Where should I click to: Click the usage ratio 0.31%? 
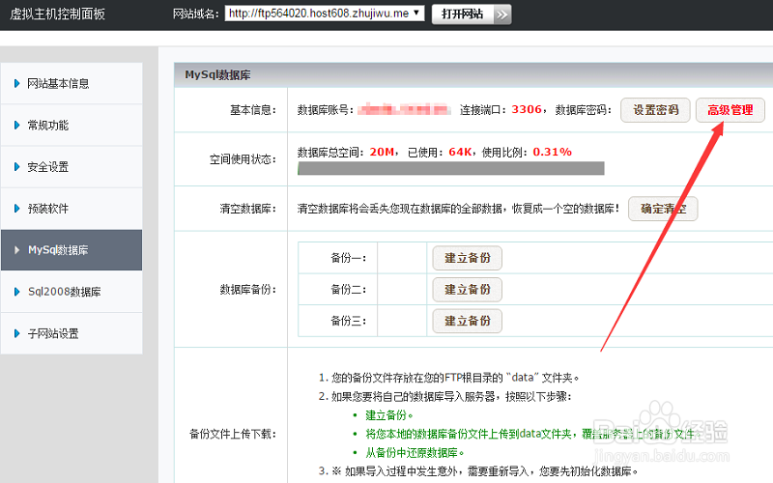pyautogui.click(x=552, y=152)
